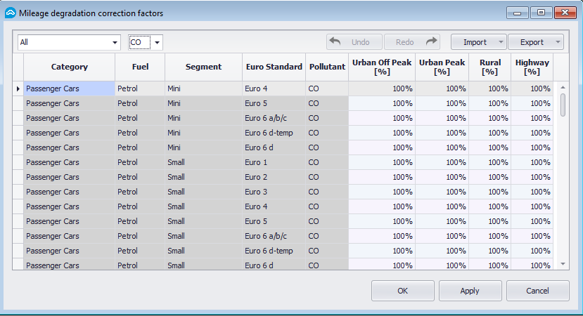Select the Highway value for Euro 1 Small
Screen dimensions: 583x316
532,162
